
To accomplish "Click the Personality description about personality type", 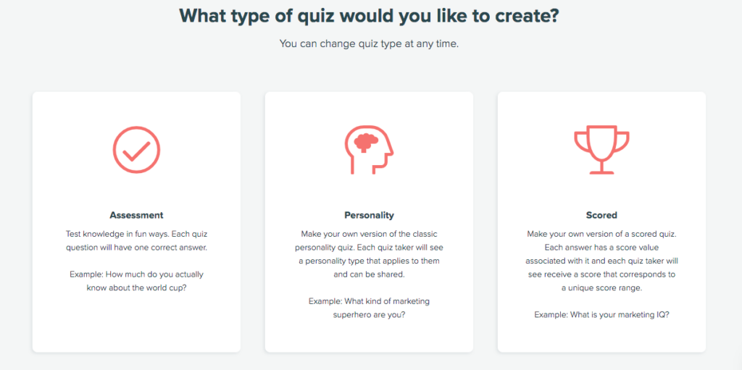I will coord(369,254).
